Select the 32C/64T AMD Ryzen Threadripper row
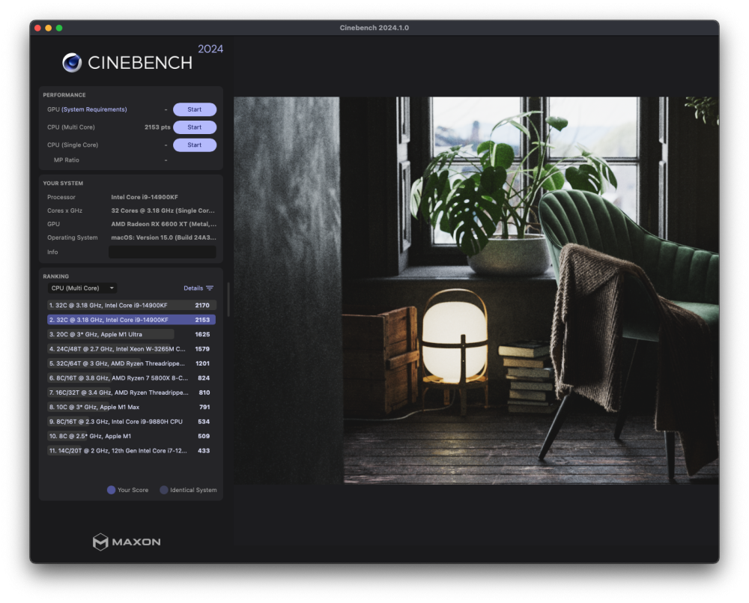749x603 pixels. pyautogui.click(x=131, y=363)
